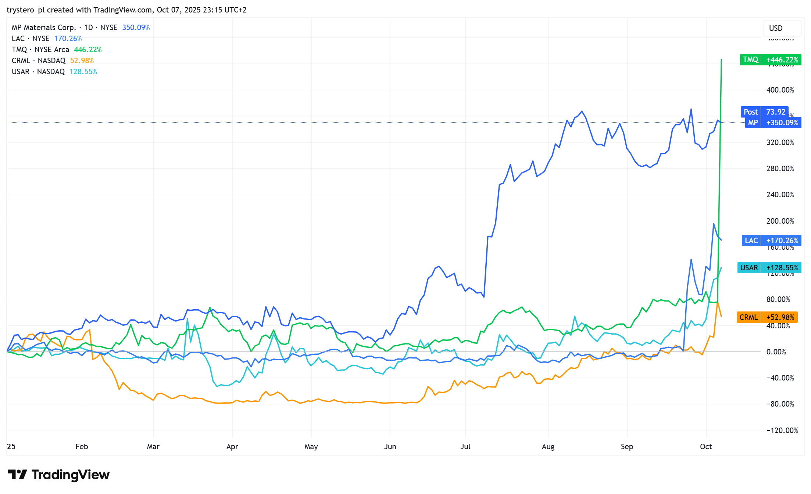
Task: Click the Post 73.92 price tag
Action: 764,112
